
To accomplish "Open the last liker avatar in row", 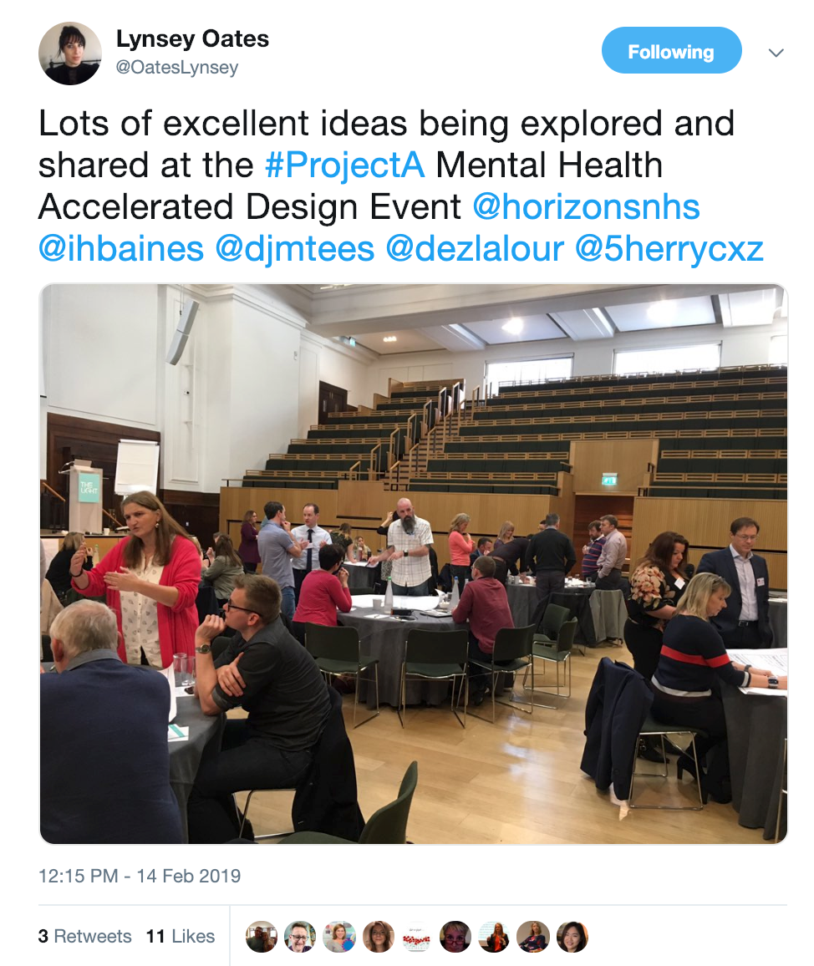I will point(572,937).
